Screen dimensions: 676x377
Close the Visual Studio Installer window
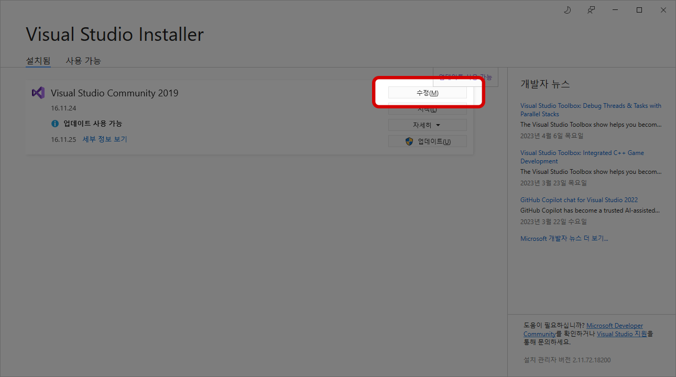pyautogui.click(x=663, y=10)
